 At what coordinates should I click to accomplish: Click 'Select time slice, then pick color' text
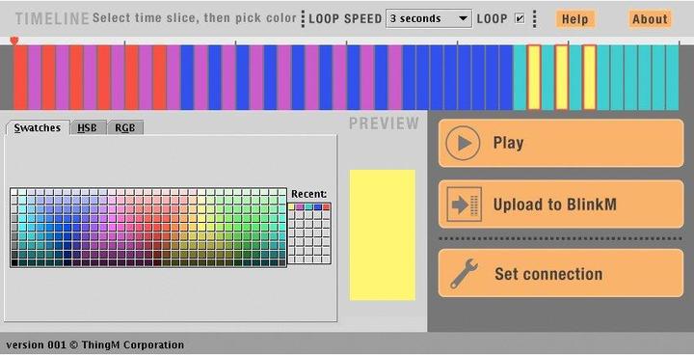pos(195,18)
